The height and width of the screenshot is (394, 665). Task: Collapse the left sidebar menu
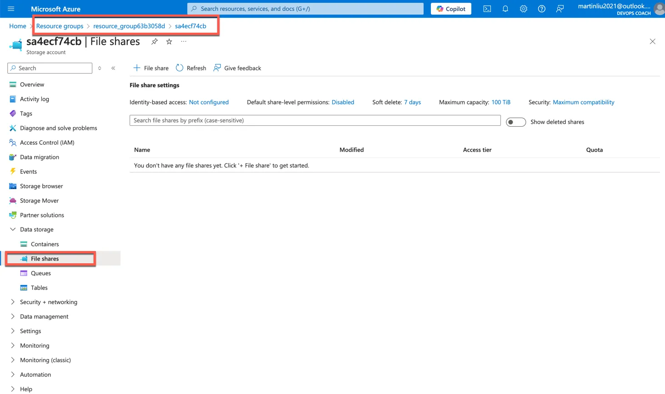(x=113, y=68)
